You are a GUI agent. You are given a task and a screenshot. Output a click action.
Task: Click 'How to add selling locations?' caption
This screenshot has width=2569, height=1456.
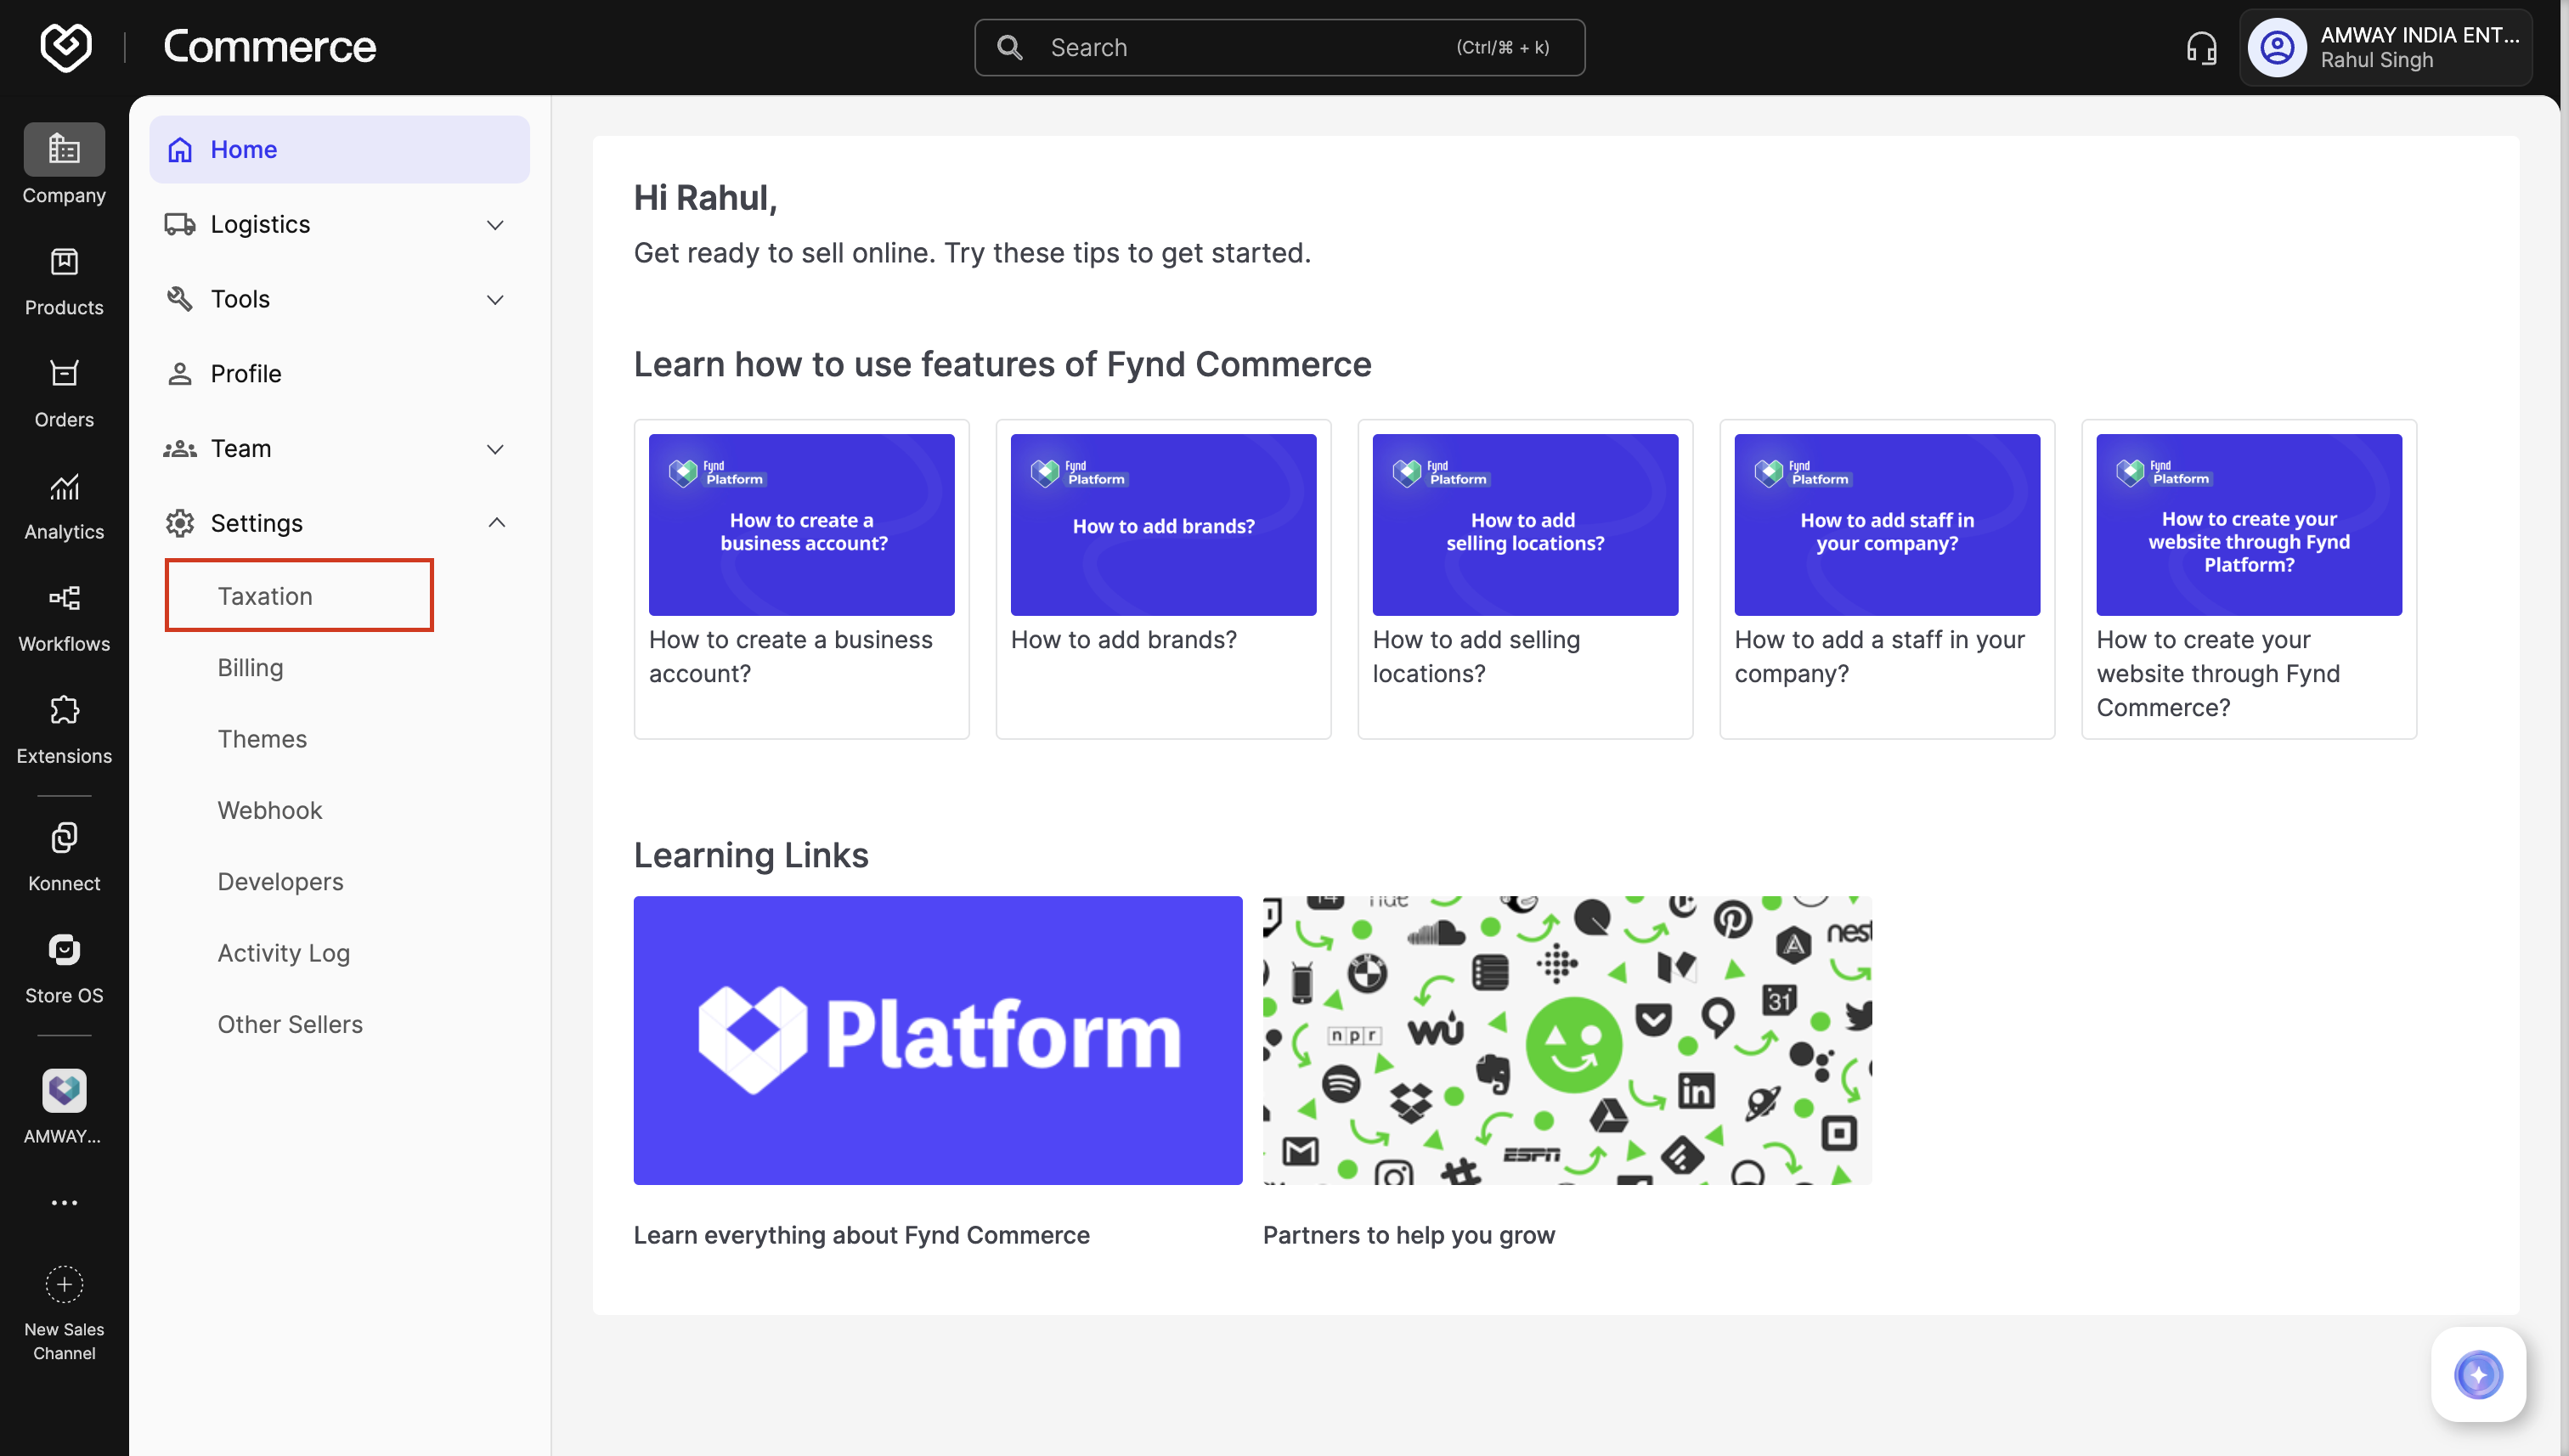coord(1476,656)
